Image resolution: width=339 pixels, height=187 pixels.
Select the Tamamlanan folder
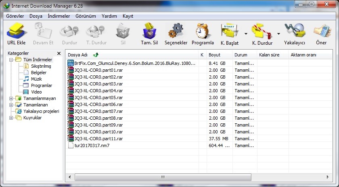coord(36,105)
